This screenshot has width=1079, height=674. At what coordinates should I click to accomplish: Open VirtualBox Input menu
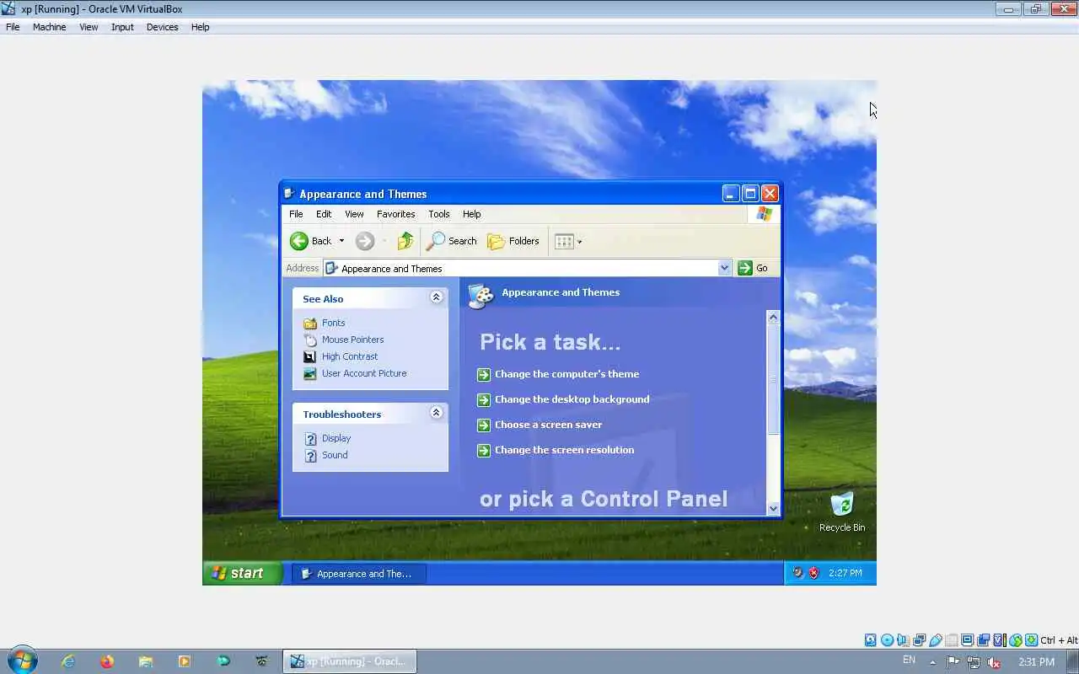[122, 27]
